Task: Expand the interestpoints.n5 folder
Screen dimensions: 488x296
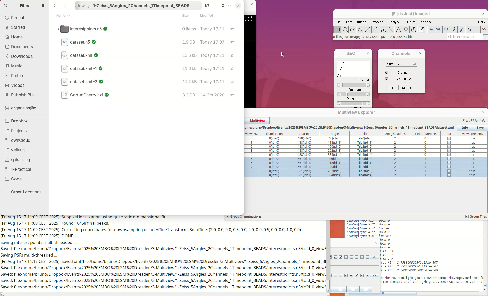Action: (x=58, y=29)
